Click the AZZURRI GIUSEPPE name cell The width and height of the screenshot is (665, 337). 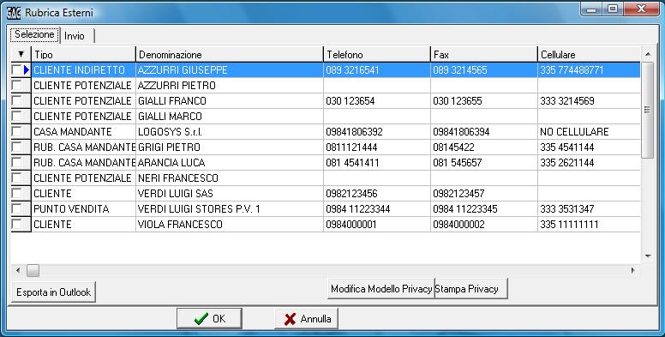click(x=230, y=69)
